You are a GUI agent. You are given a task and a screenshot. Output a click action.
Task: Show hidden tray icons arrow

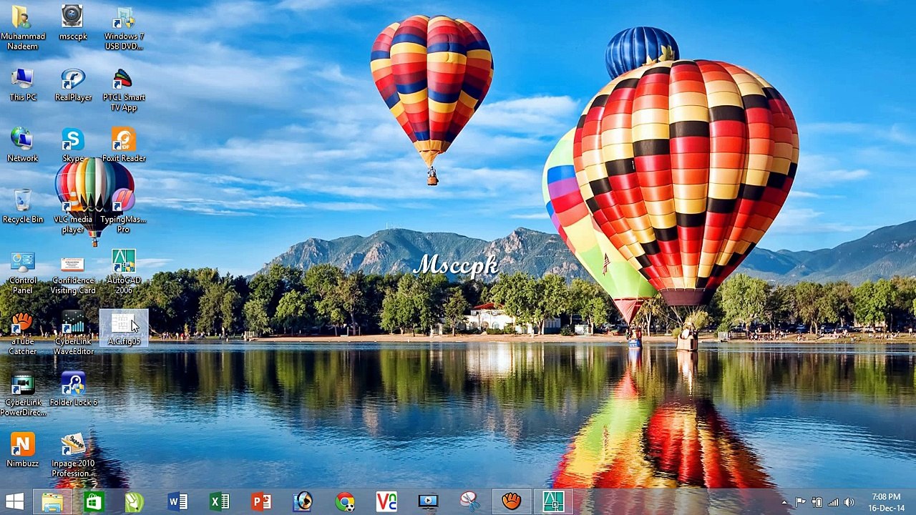[785, 502]
